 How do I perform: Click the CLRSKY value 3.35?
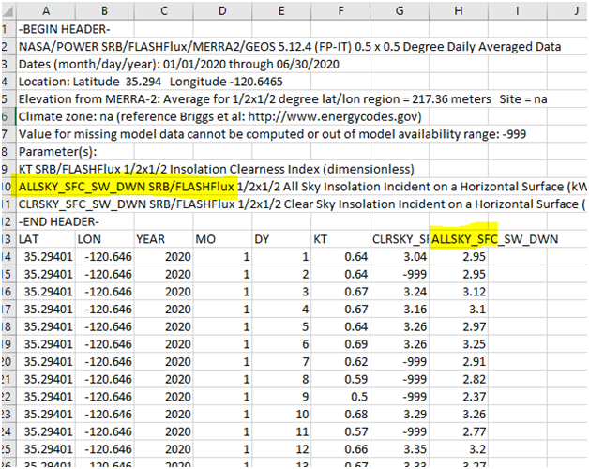tap(400, 449)
